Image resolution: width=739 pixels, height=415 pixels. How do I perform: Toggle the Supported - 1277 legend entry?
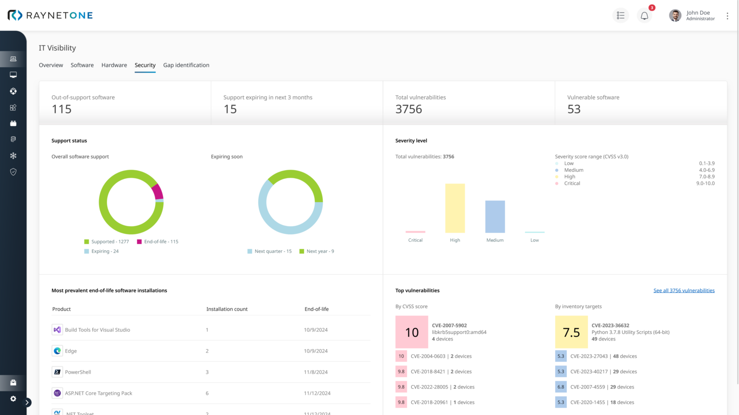coord(106,241)
